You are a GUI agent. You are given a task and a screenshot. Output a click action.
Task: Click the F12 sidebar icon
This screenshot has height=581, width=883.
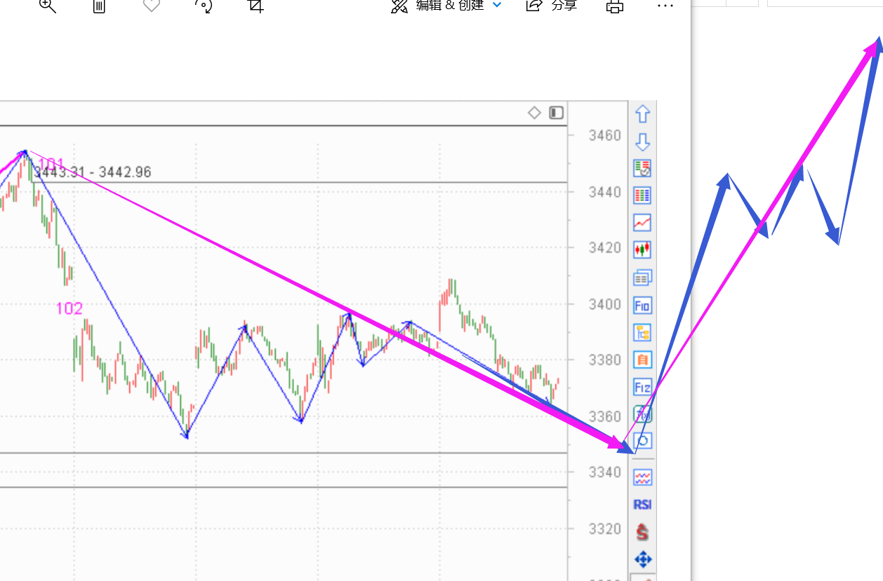coord(642,387)
